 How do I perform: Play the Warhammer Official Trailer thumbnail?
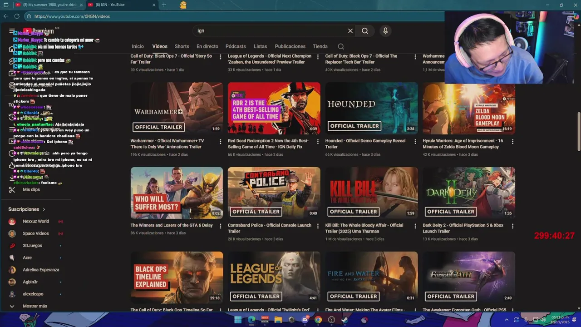click(177, 108)
